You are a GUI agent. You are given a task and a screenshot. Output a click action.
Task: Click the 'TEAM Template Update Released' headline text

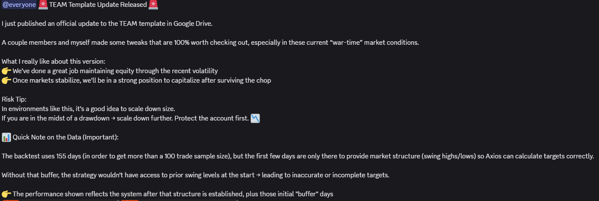[x=98, y=5]
